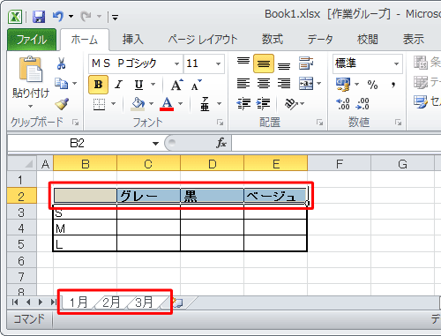Viewport: 441px width, 336px height.
Task: Click the Name Box showing B2
Action: pyautogui.click(x=77, y=143)
